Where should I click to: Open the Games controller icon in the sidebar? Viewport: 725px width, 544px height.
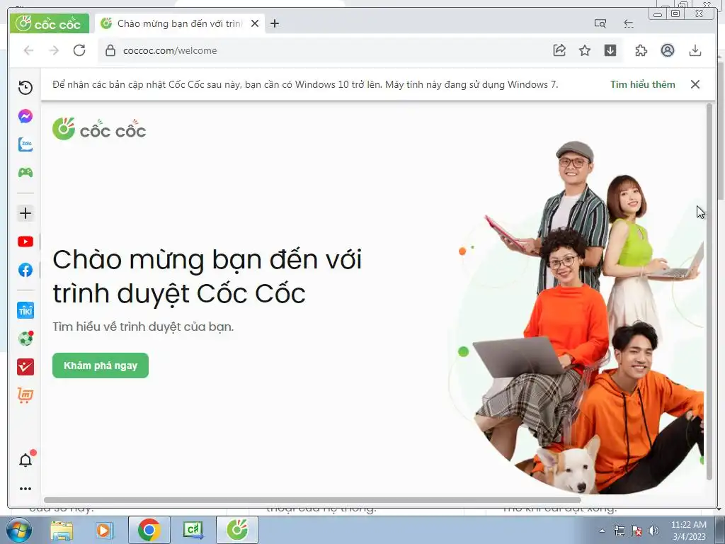click(x=25, y=173)
